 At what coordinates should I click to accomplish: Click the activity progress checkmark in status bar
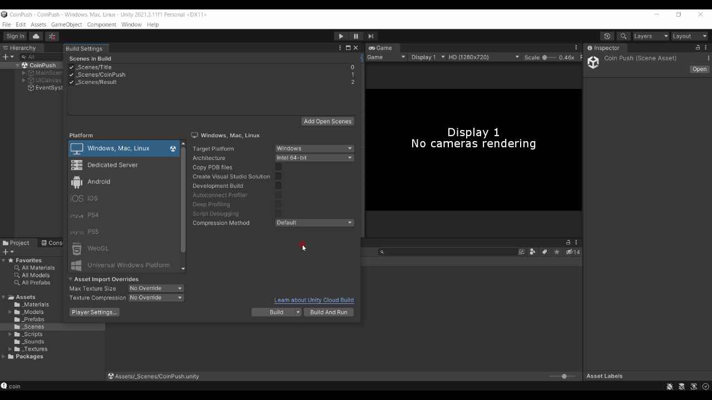[x=706, y=387]
